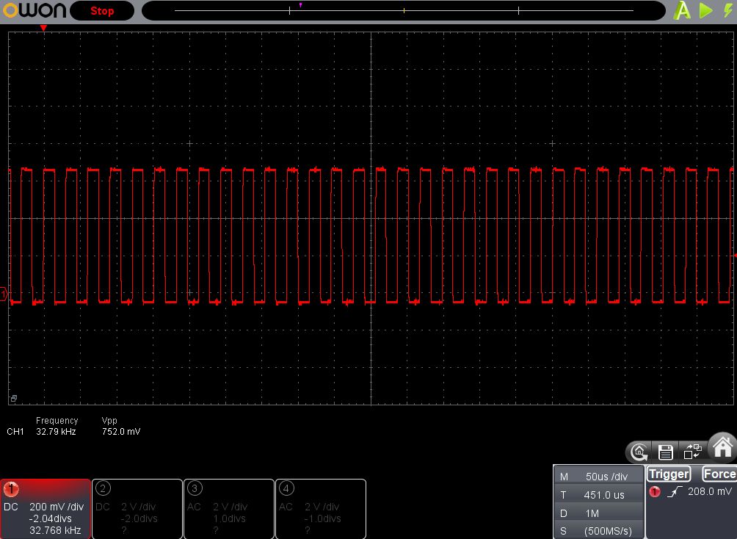Toggle the channel 1 red number button

[x=11, y=489]
